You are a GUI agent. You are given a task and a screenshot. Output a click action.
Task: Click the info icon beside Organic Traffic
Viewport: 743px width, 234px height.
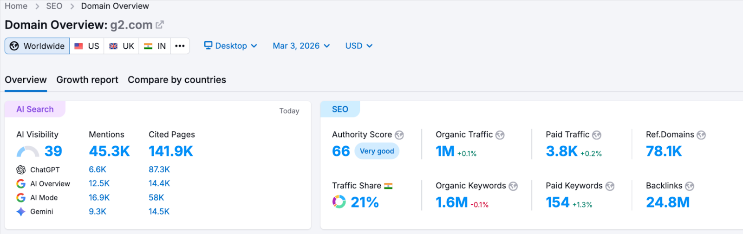500,135
